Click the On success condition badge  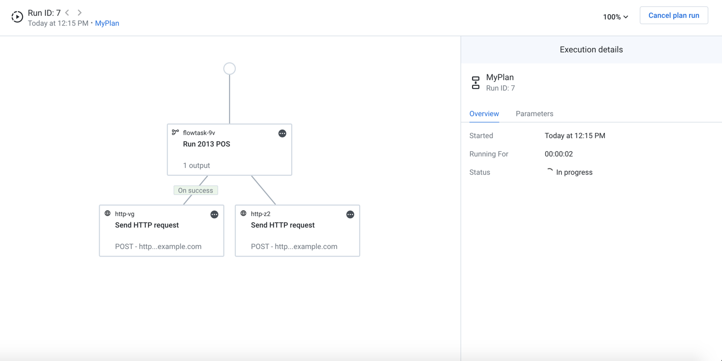(x=196, y=190)
